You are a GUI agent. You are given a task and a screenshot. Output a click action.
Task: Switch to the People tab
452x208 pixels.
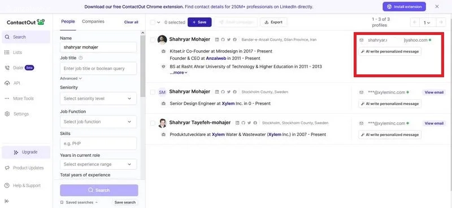click(x=68, y=21)
